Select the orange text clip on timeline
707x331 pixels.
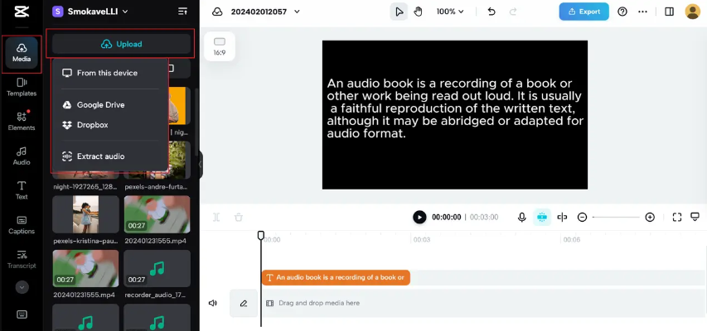click(x=336, y=277)
